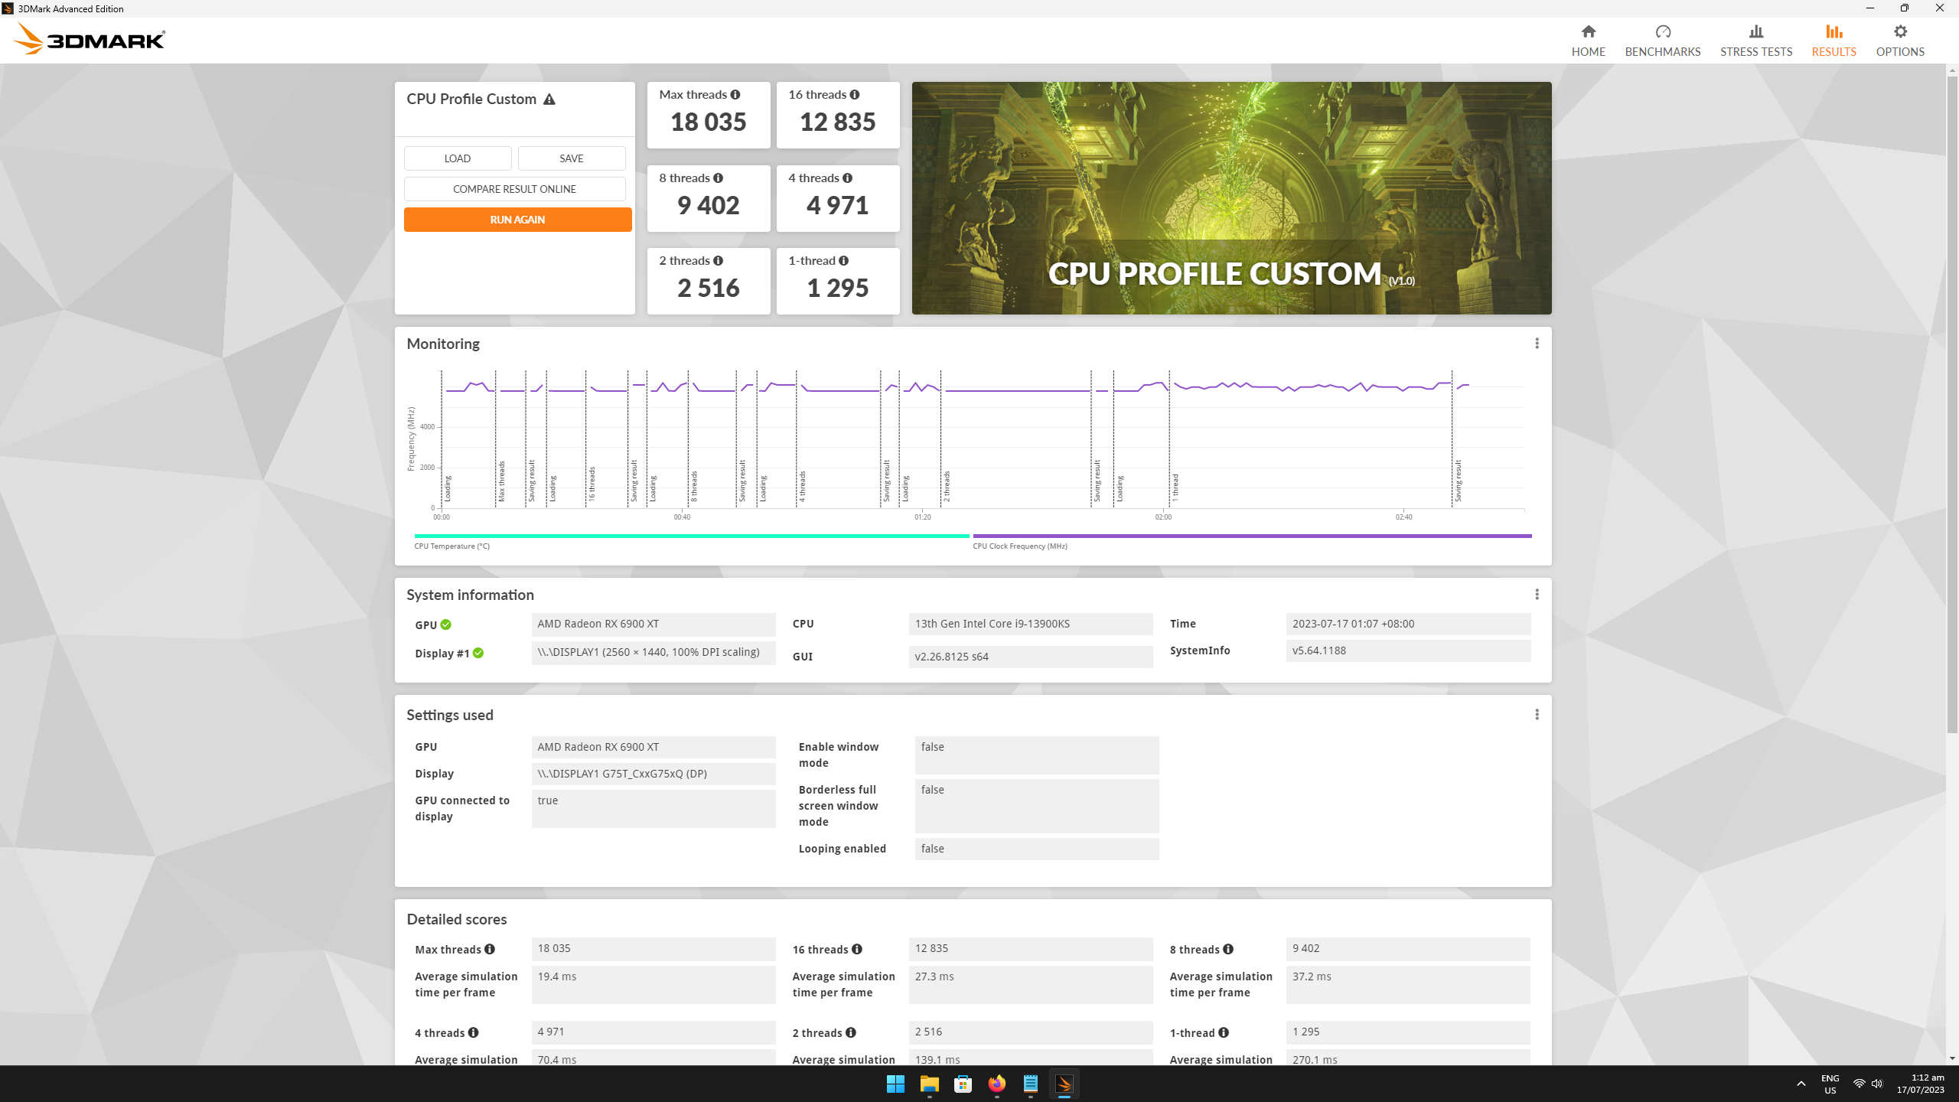
Task: Click the LOAD button
Action: point(458,158)
